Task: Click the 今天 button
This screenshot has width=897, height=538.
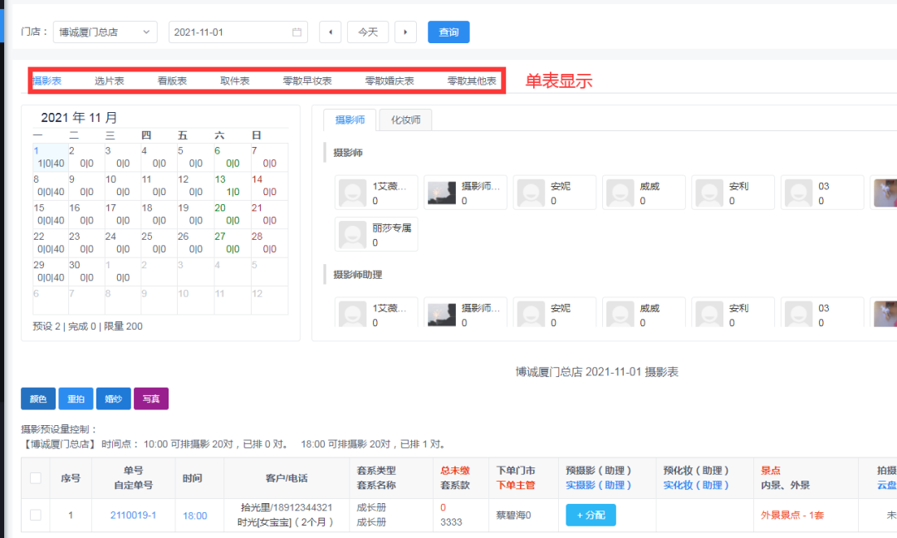Action: coord(367,32)
